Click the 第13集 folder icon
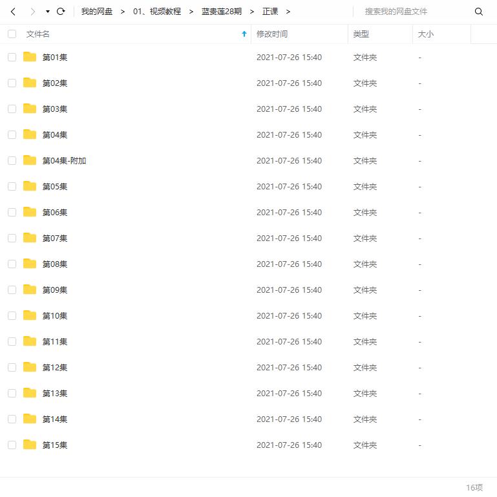497x497 pixels. coord(30,393)
